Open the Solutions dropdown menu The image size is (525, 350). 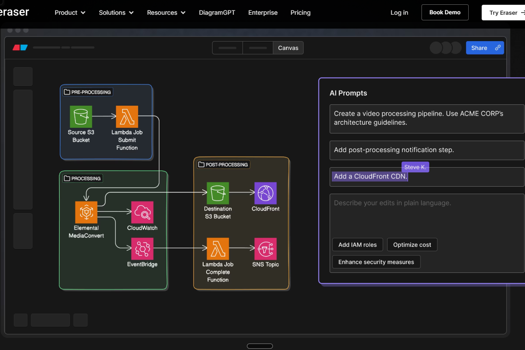[x=116, y=13]
